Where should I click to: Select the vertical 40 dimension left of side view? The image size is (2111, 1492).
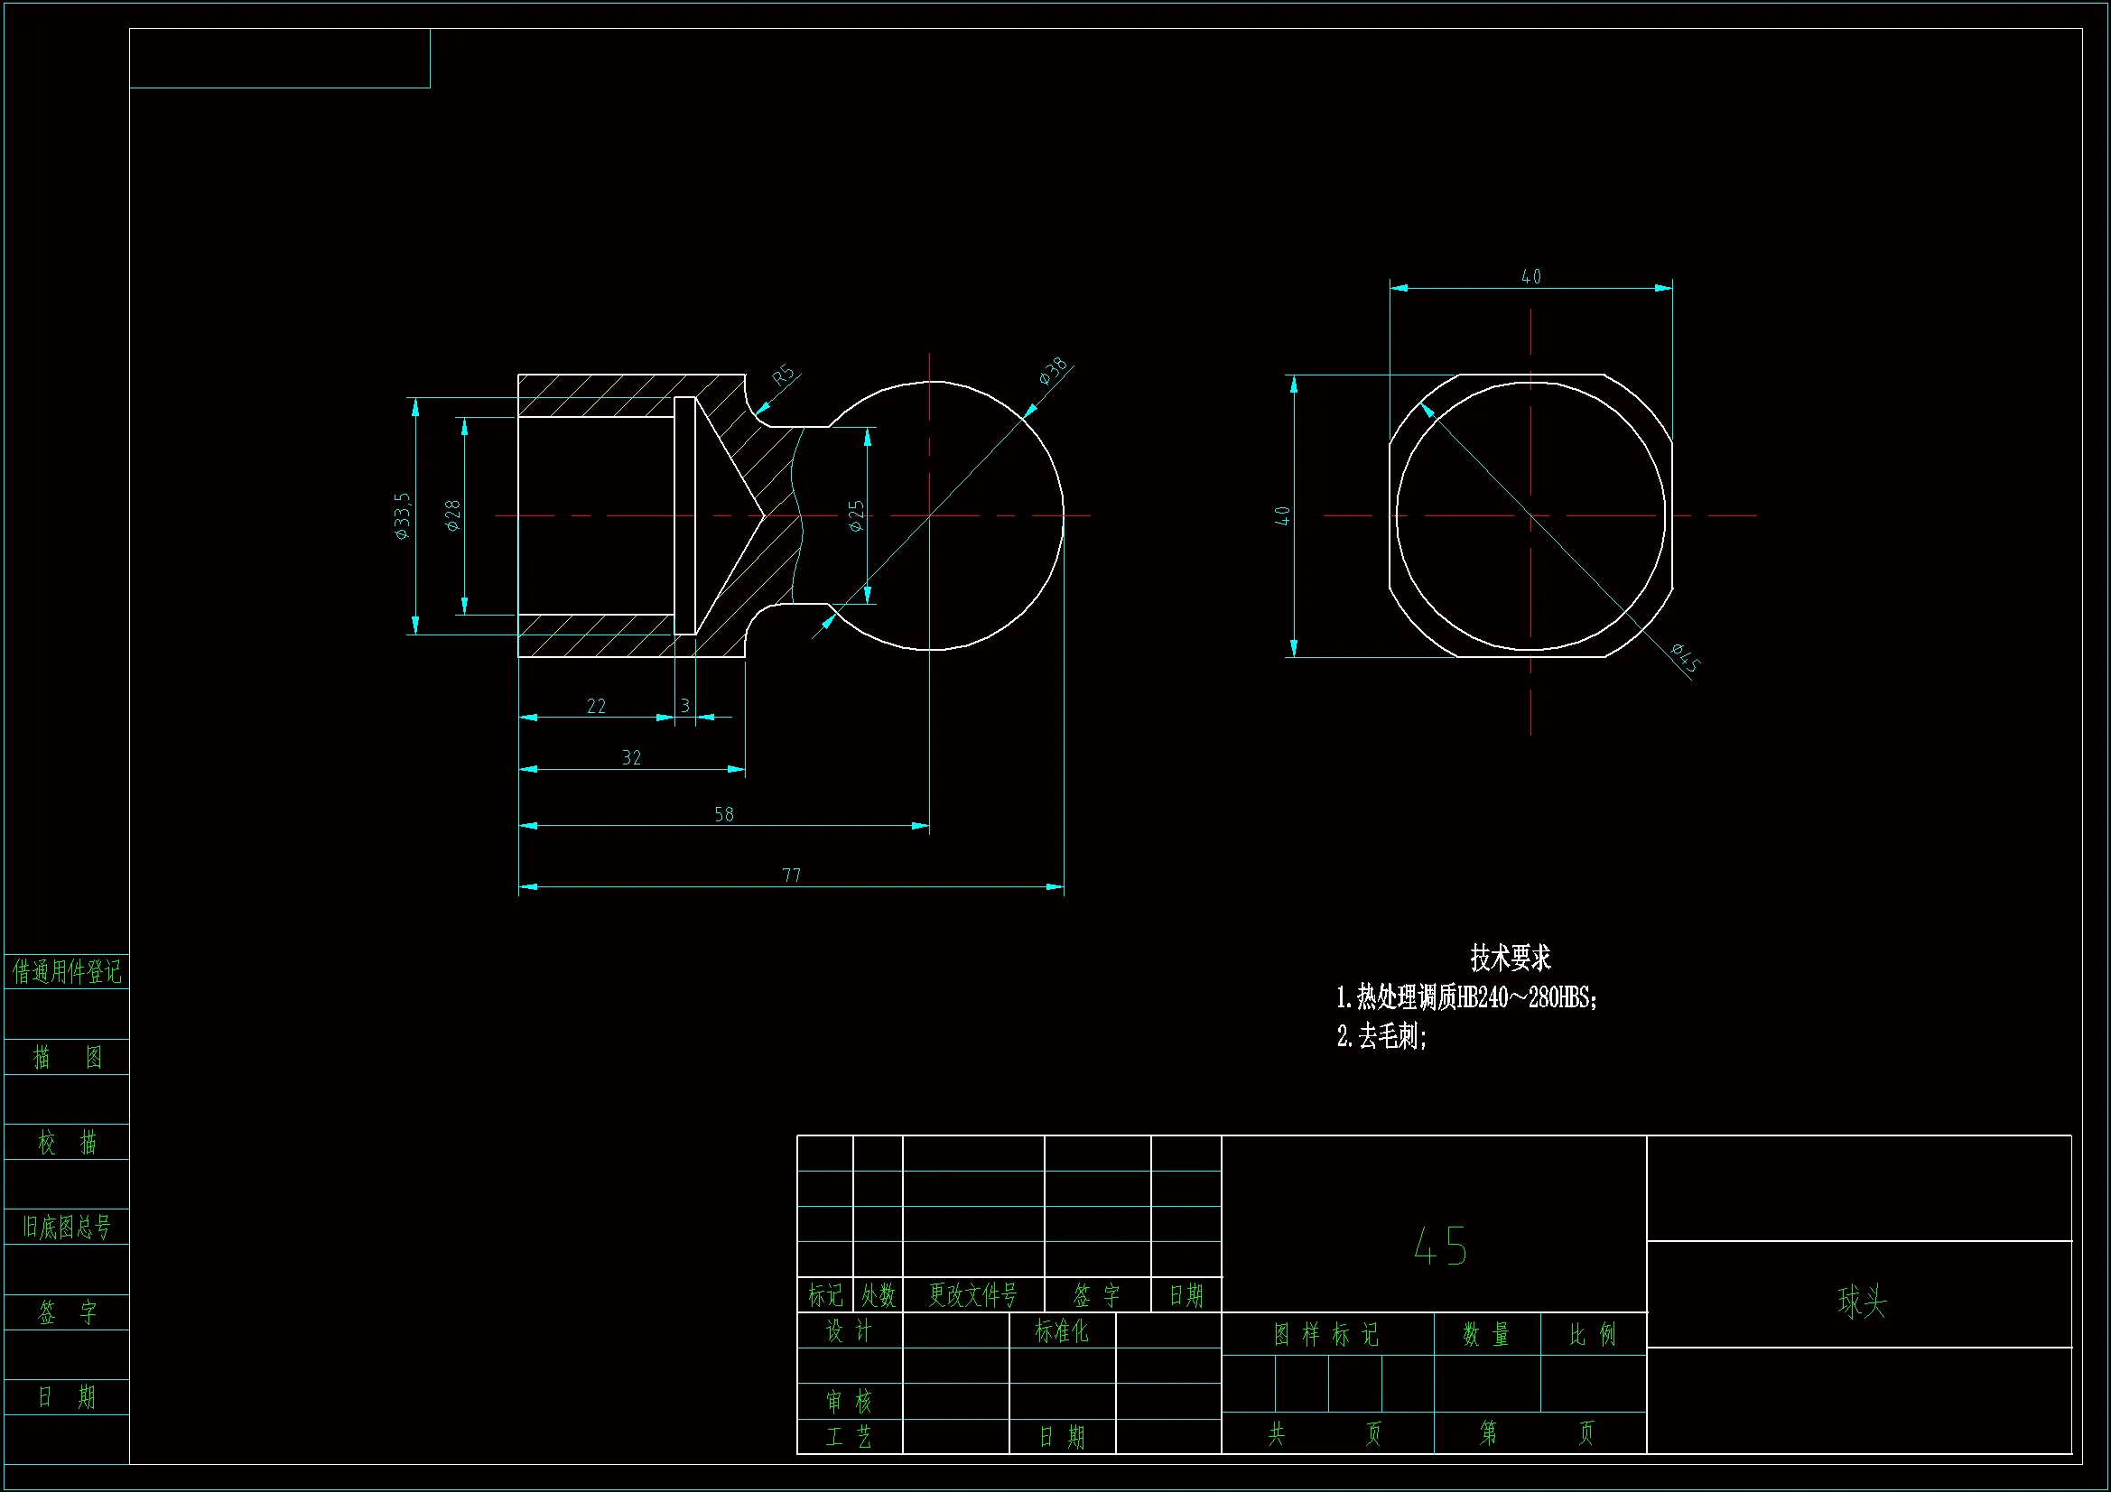(x=1283, y=515)
